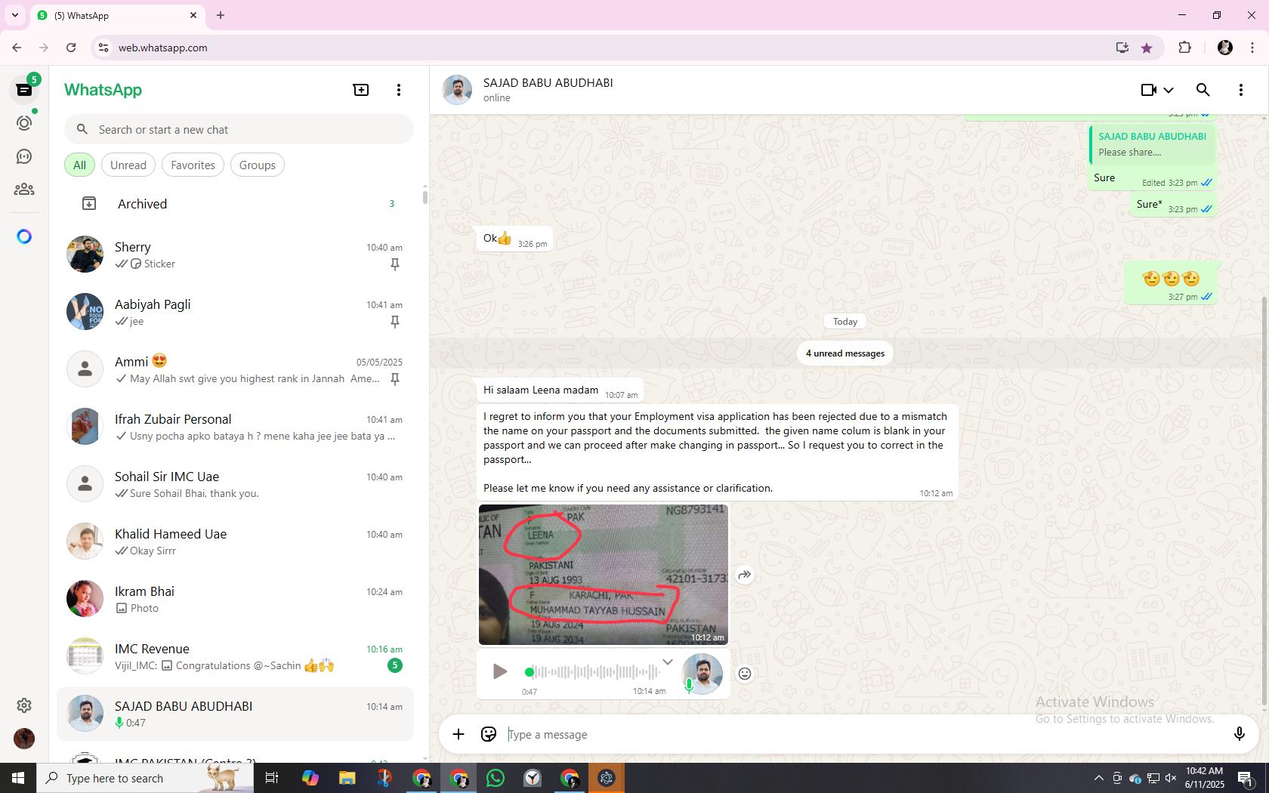Click the install app icon in address bar
The width and height of the screenshot is (1269, 793).
(1122, 48)
